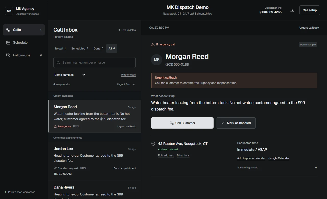Click the Demo sample badge

tap(308, 45)
